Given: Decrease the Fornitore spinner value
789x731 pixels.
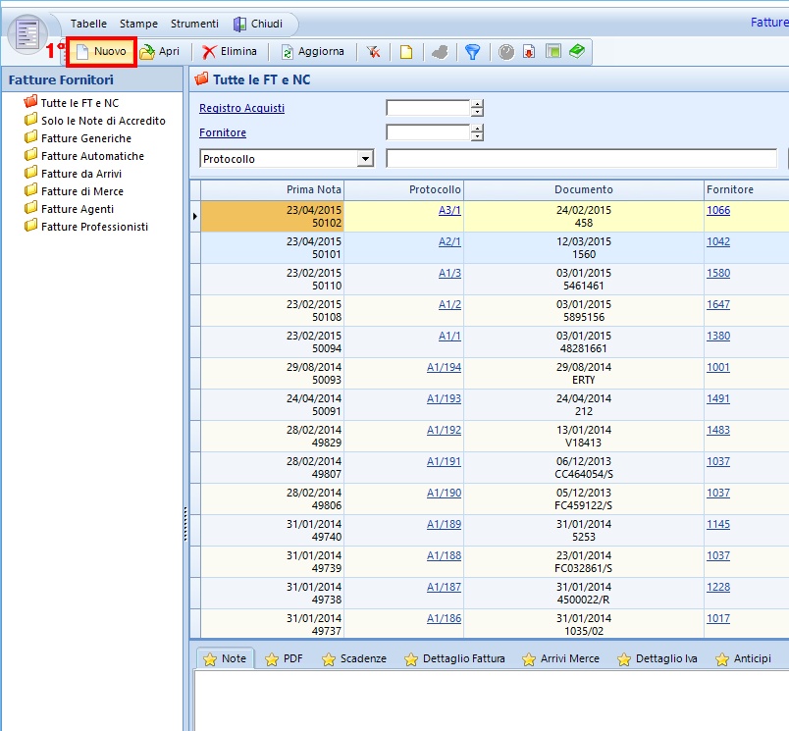Looking at the screenshot, I should pos(477,136).
